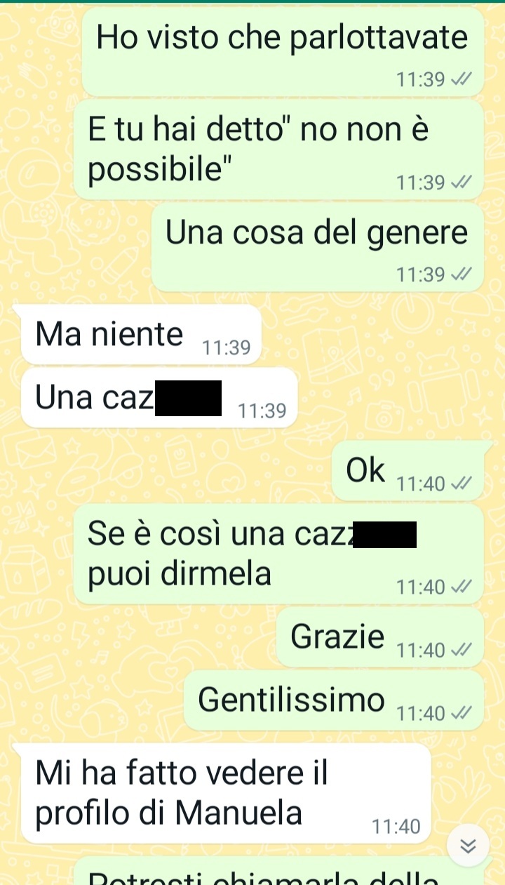The height and width of the screenshot is (885, 505).
Task: Tap the "Gentilissimo" sent message bubble
Action: (334, 700)
